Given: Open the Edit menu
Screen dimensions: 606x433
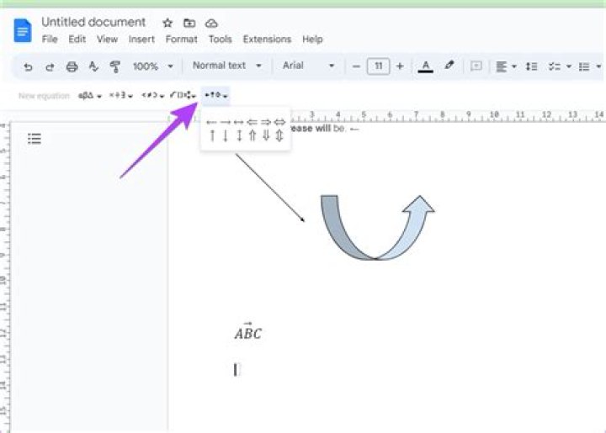Looking at the screenshot, I should [x=77, y=39].
